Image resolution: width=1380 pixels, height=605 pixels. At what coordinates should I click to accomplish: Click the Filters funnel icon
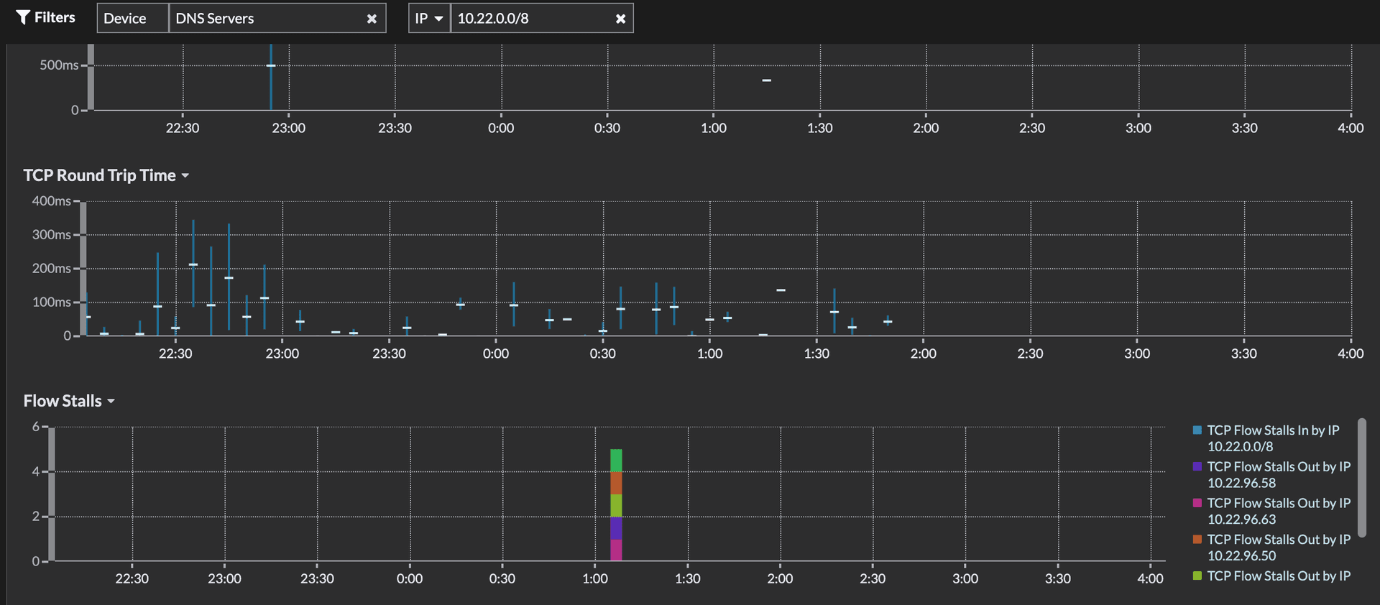23,17
